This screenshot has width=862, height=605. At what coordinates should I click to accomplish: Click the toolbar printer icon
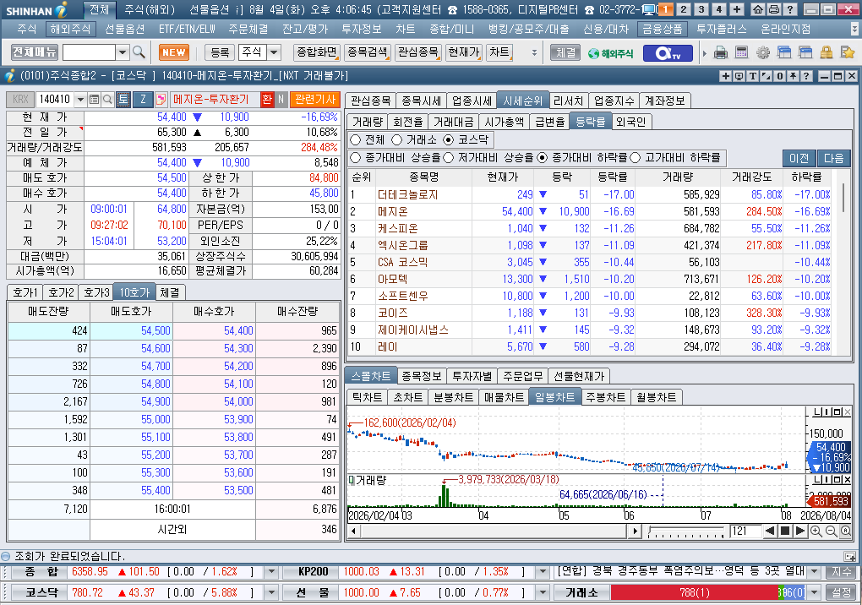(721, 52)
